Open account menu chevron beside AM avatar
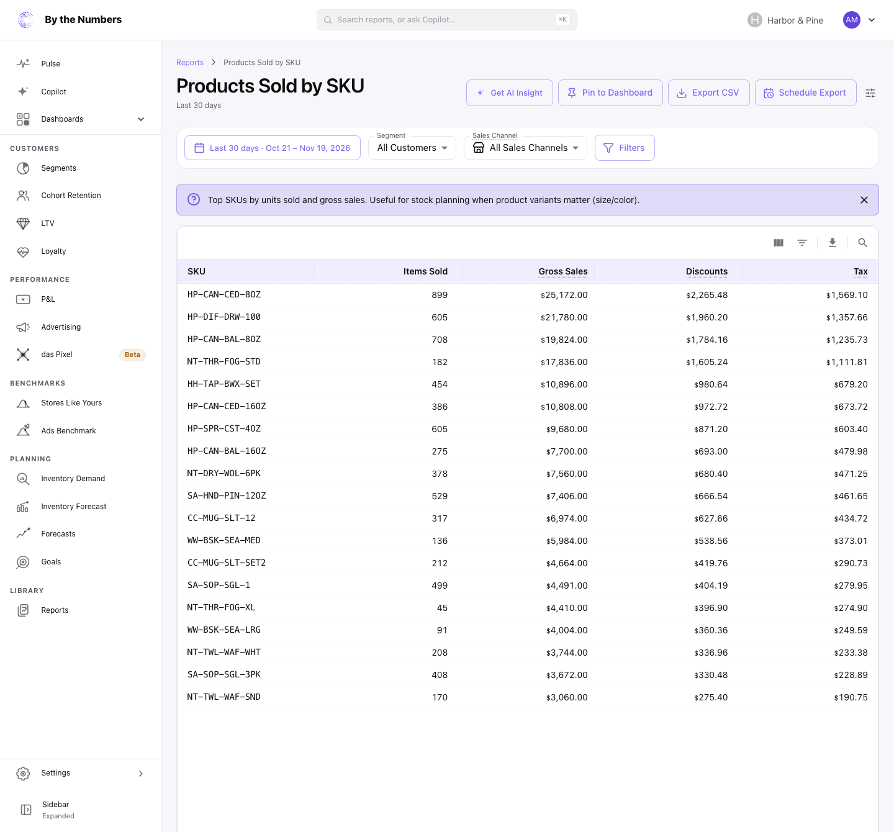894x832 pixels. pos(872,20)
